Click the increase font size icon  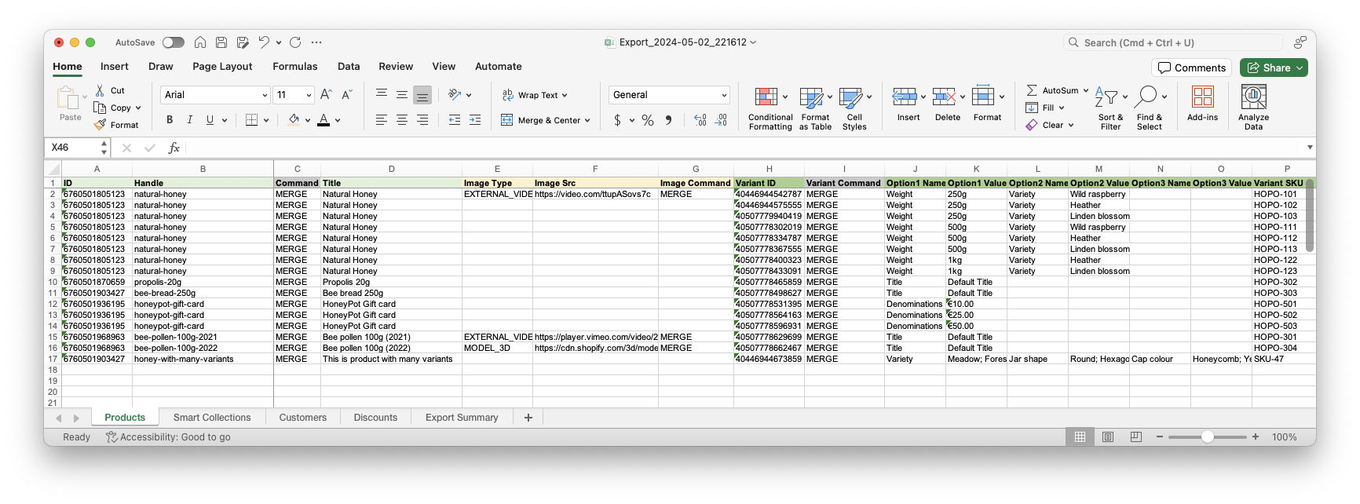coord(326,95)
